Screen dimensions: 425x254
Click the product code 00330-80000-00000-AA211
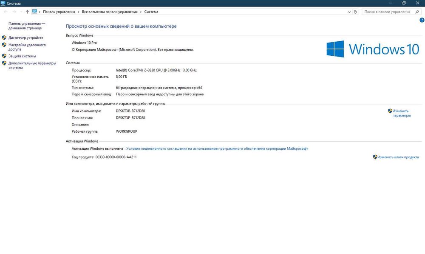click(x=116, y=157)
